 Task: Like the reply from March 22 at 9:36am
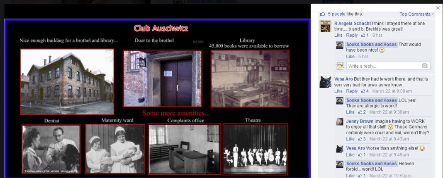(350, 112)
